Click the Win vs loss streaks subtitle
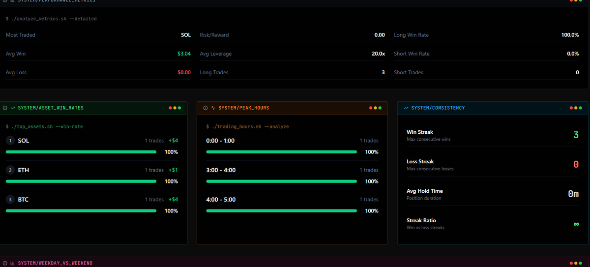Viewport: 590px width, 267px height. tap(425, 228)
